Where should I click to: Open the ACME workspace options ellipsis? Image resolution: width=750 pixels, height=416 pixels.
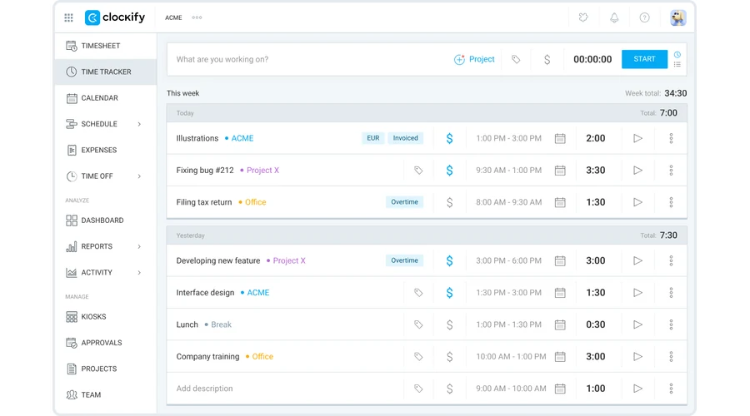197,17
